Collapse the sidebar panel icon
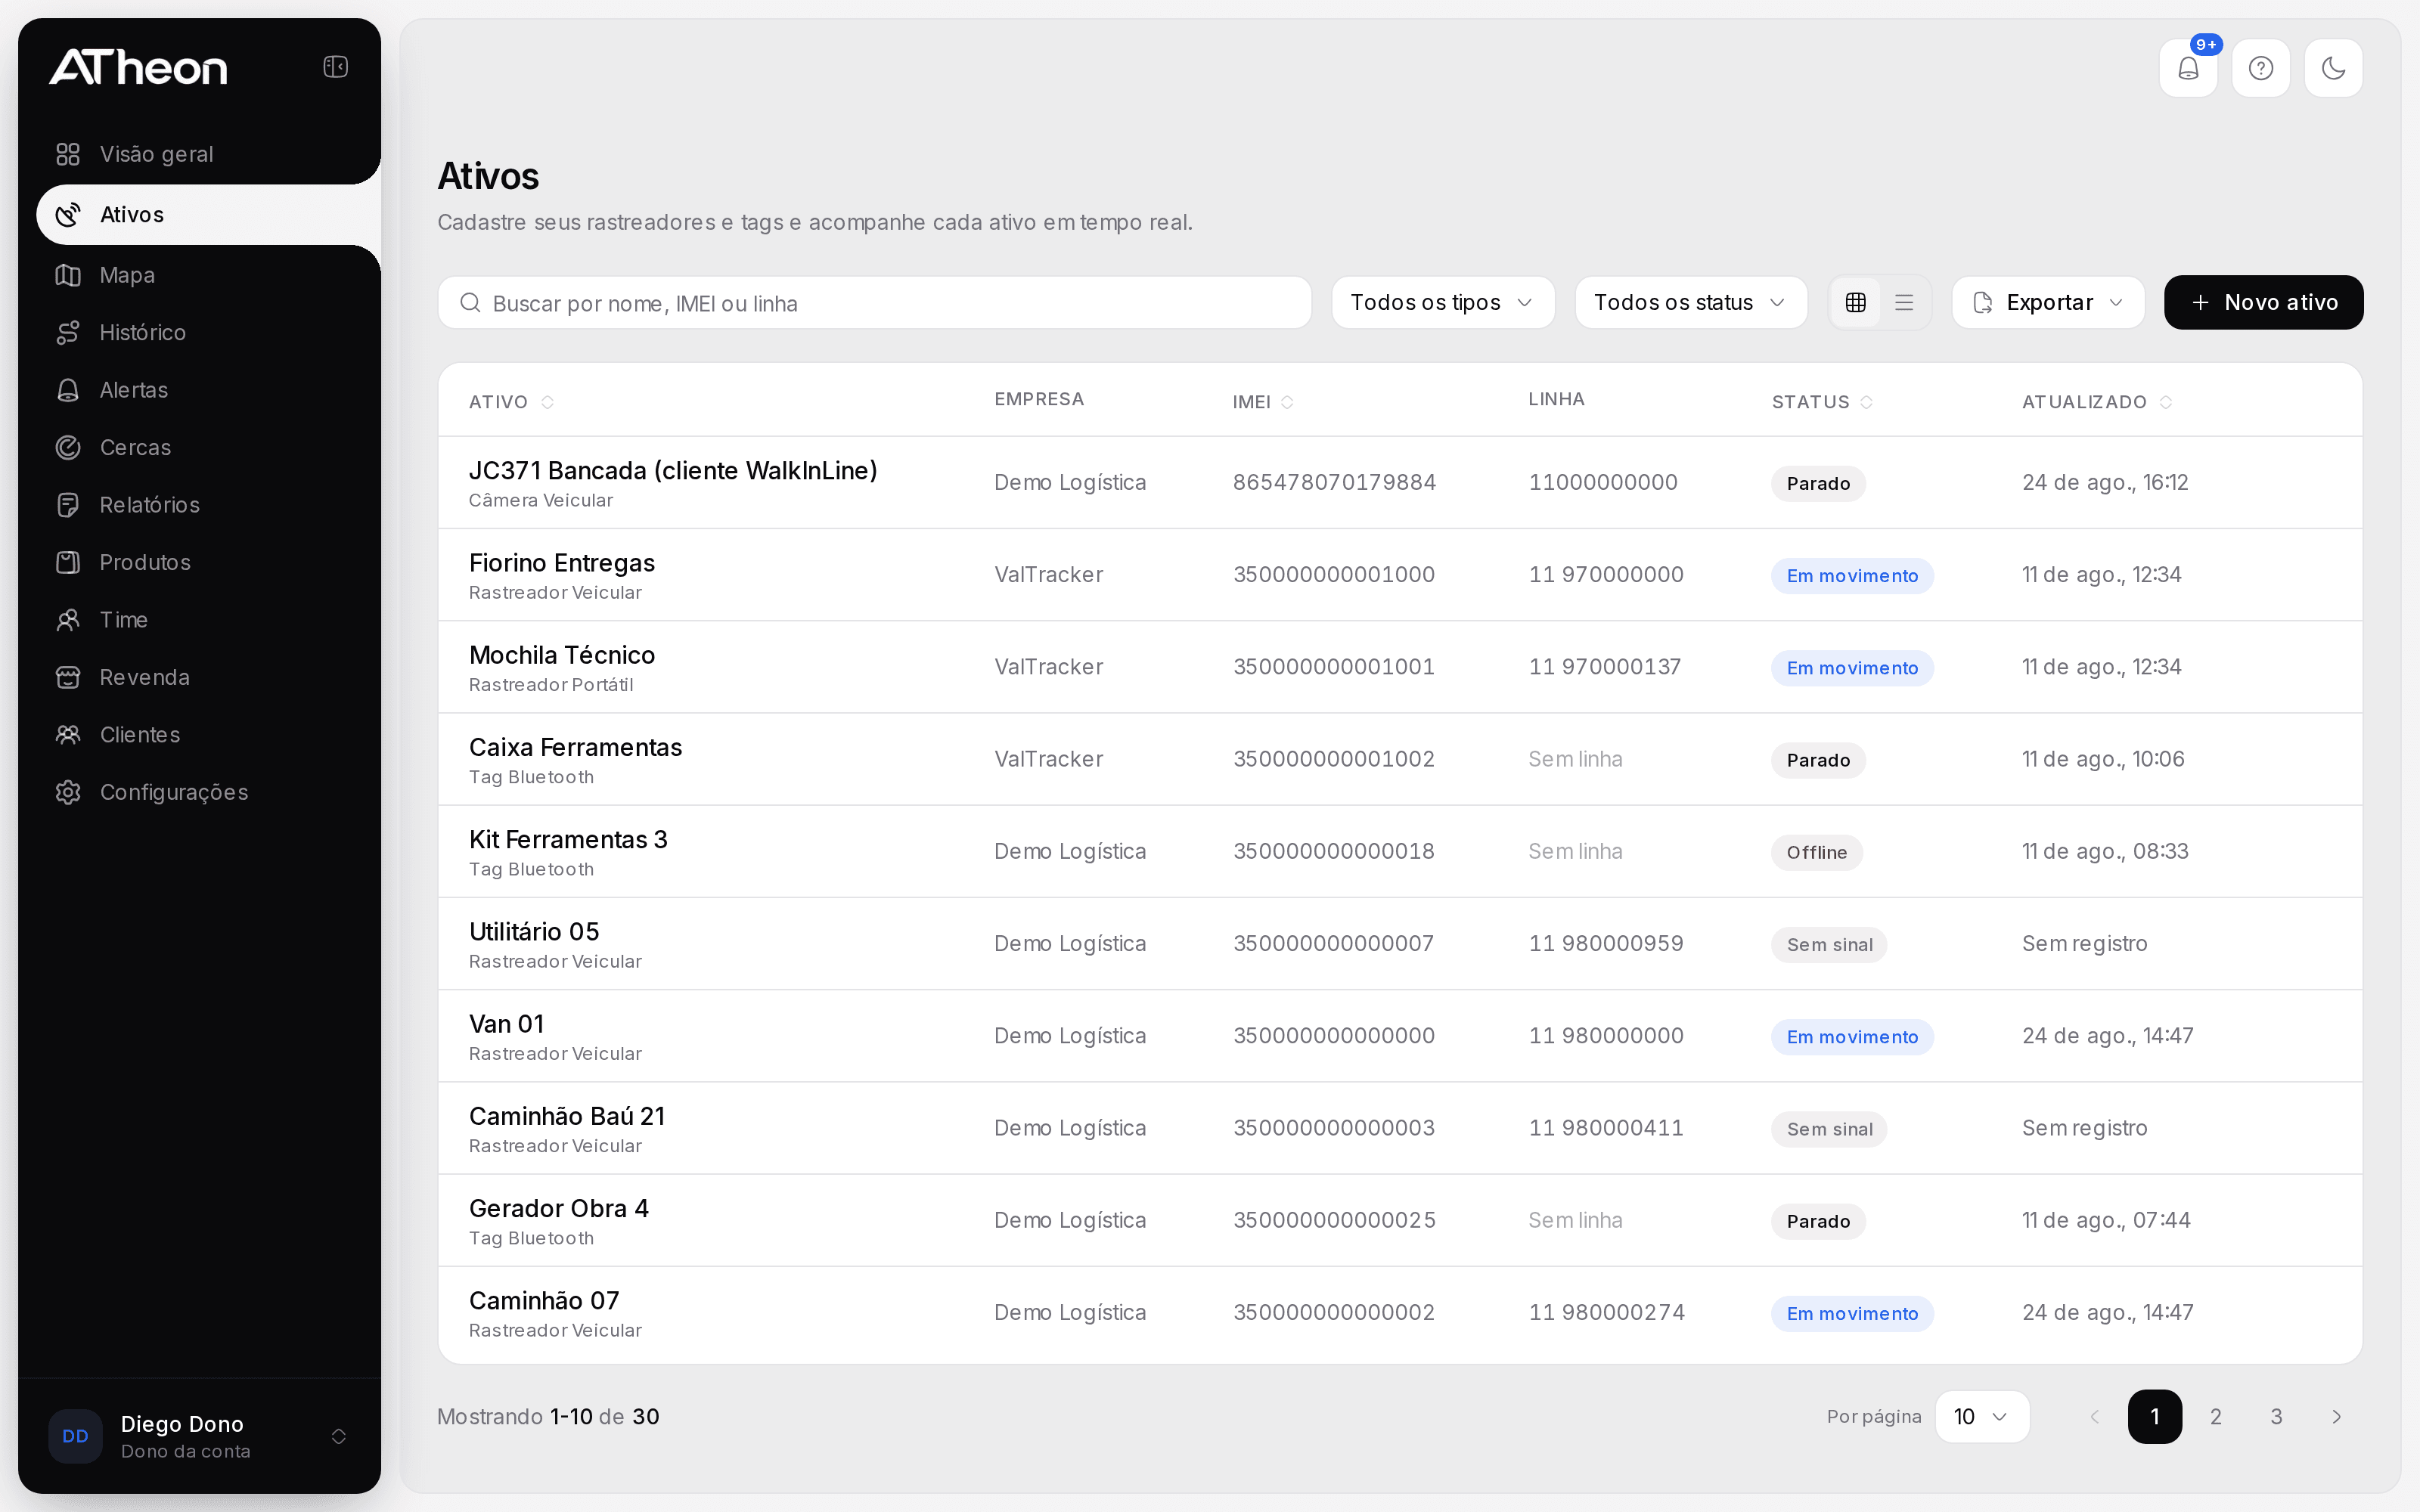The height and width of the screenshot is (1512, 2420). tap(335, 67)
